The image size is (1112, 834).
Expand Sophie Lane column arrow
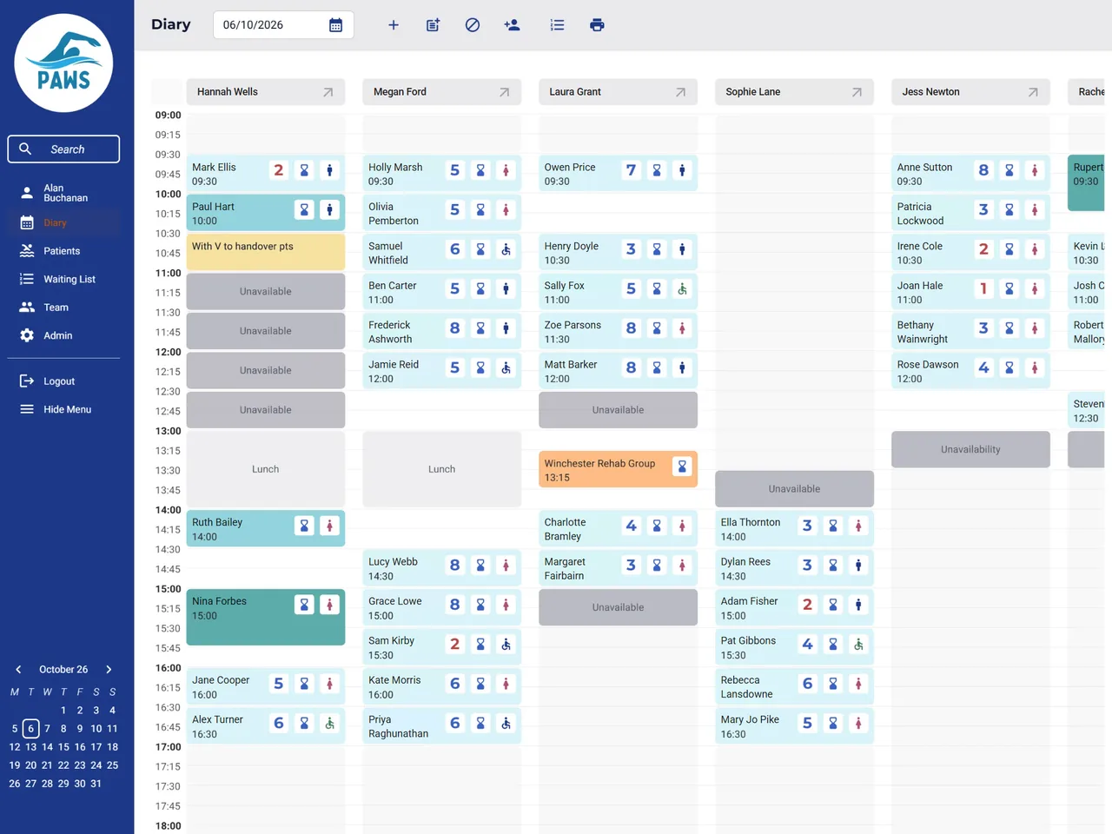(x=857, y=92)
